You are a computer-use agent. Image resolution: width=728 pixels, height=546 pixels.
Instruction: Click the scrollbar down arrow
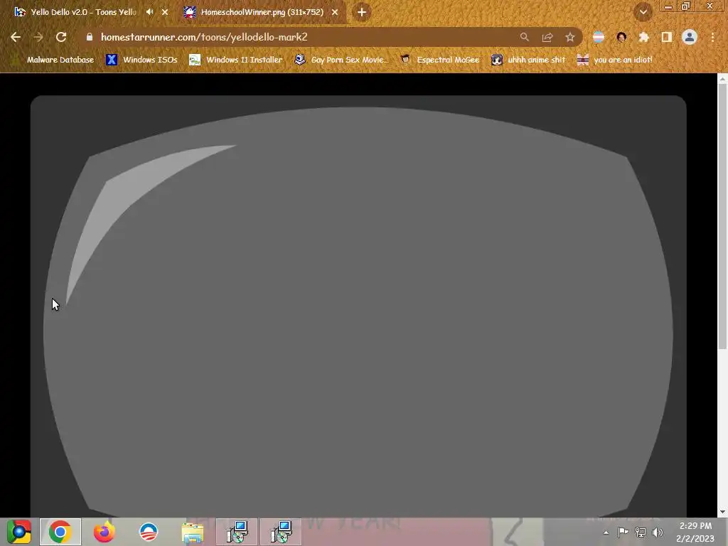pos(722,512)
